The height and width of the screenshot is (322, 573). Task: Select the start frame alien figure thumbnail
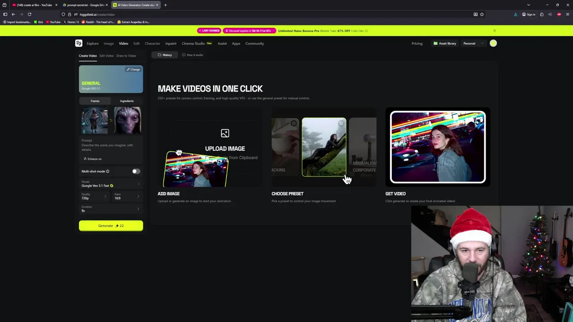[x=94, y=120]
